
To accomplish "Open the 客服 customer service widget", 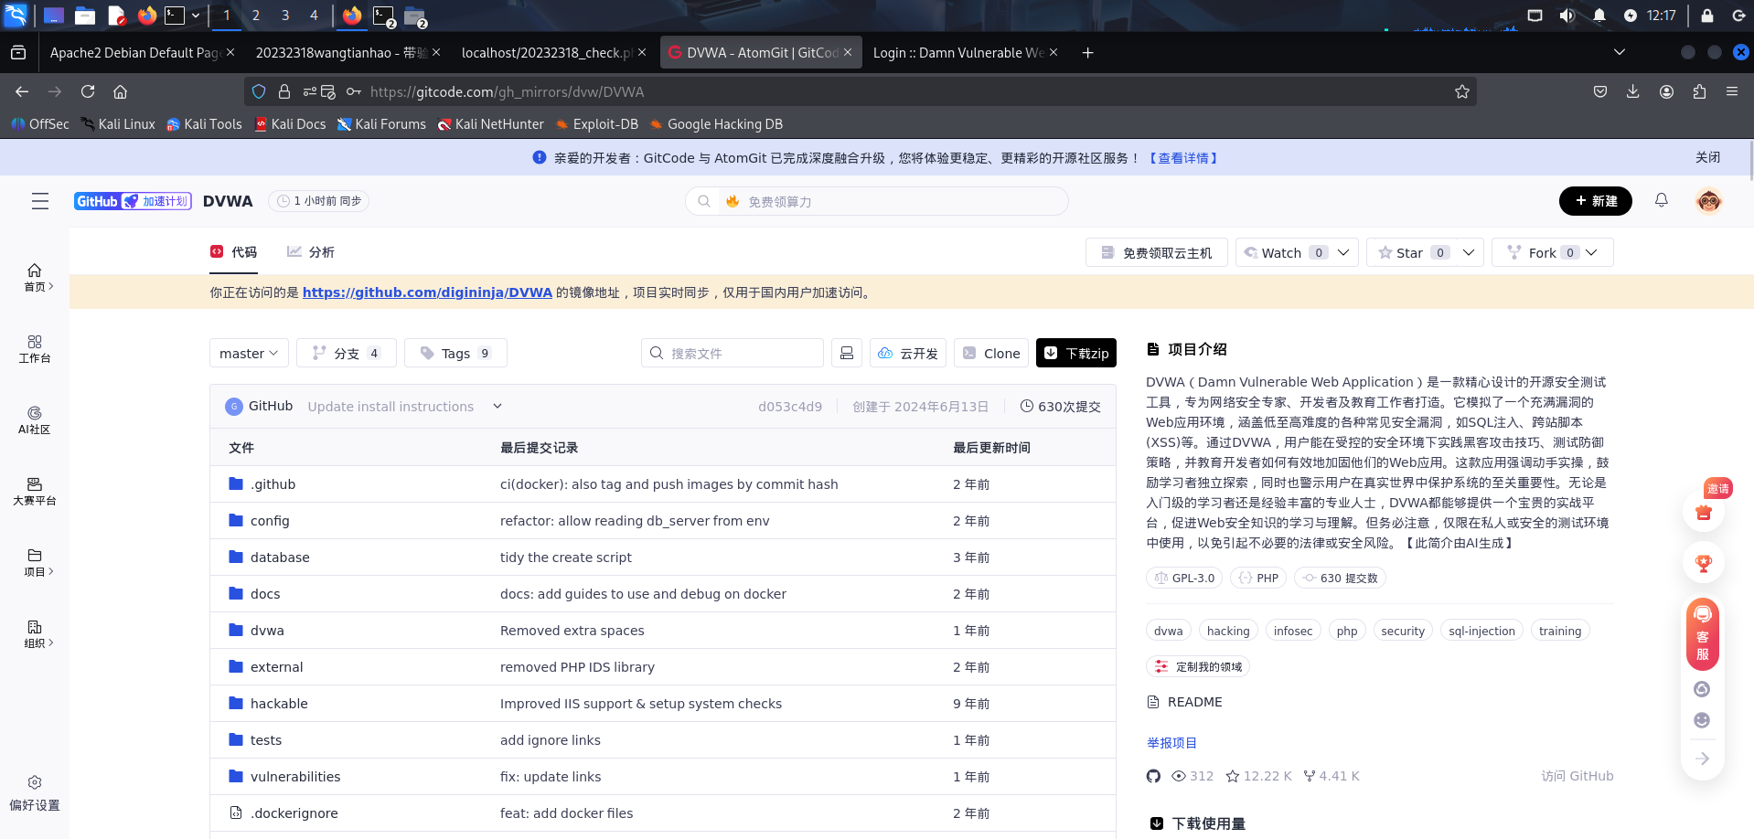I will click(1703, 634).
